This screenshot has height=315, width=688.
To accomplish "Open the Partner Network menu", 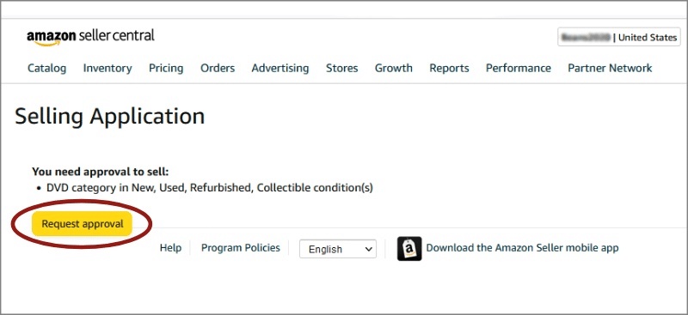I will (x=610, y=68).
